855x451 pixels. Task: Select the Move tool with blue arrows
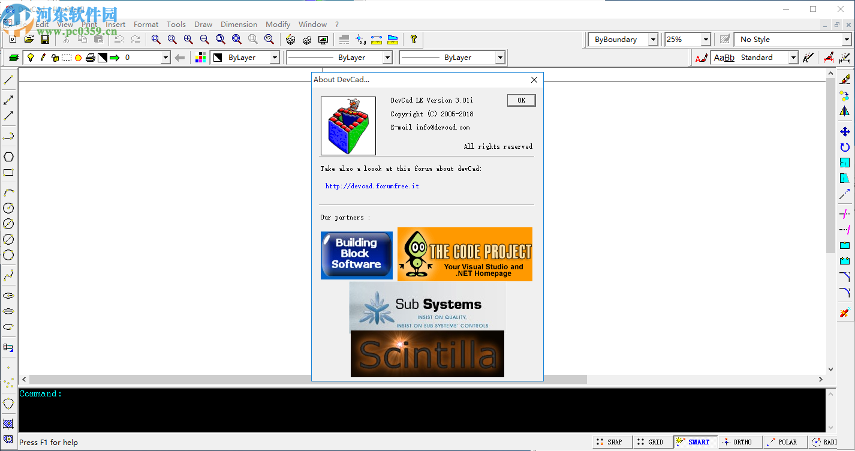pyautogui.click(x=845, y=131)
